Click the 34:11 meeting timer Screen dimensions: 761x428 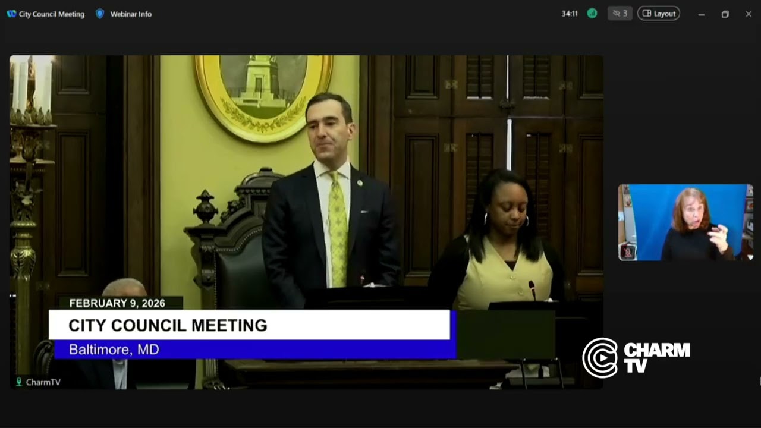point(570,14)
